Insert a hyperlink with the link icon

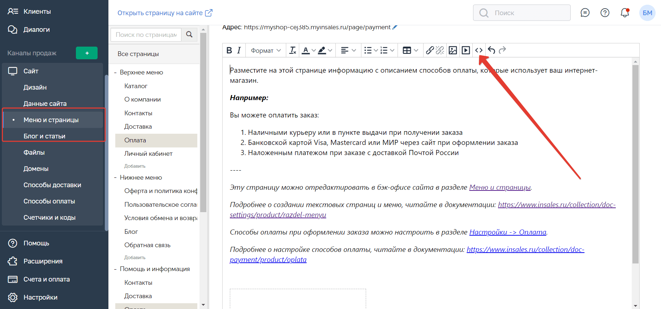click(x=430, y=50)
